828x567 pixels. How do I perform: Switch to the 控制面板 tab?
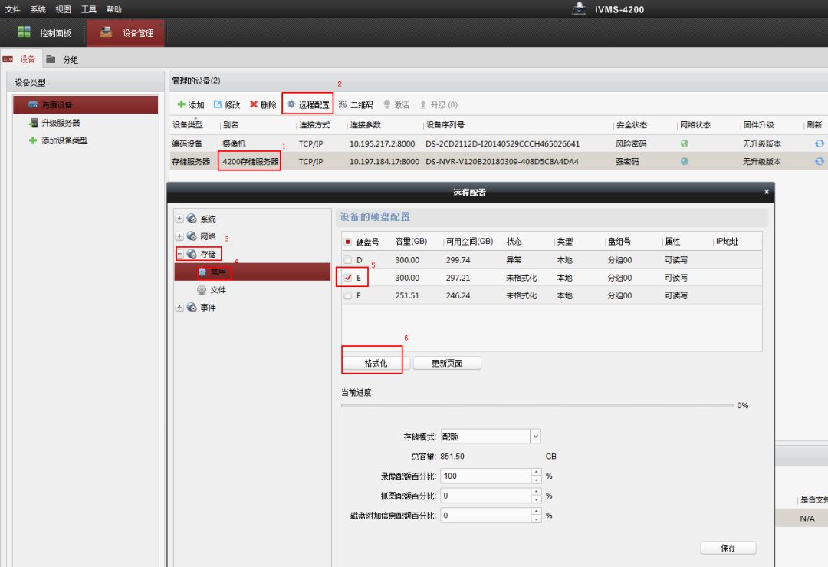point(44,33)
